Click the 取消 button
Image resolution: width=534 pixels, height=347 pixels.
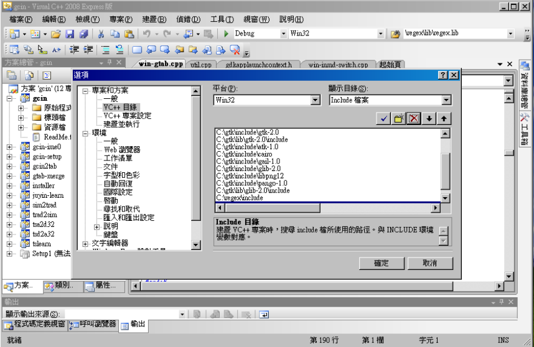click(429, 263)
